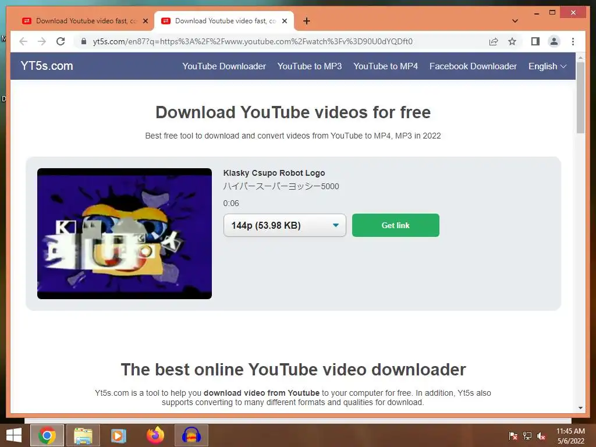
Task: Open File Explorer from taskbar
Action: 83,435
